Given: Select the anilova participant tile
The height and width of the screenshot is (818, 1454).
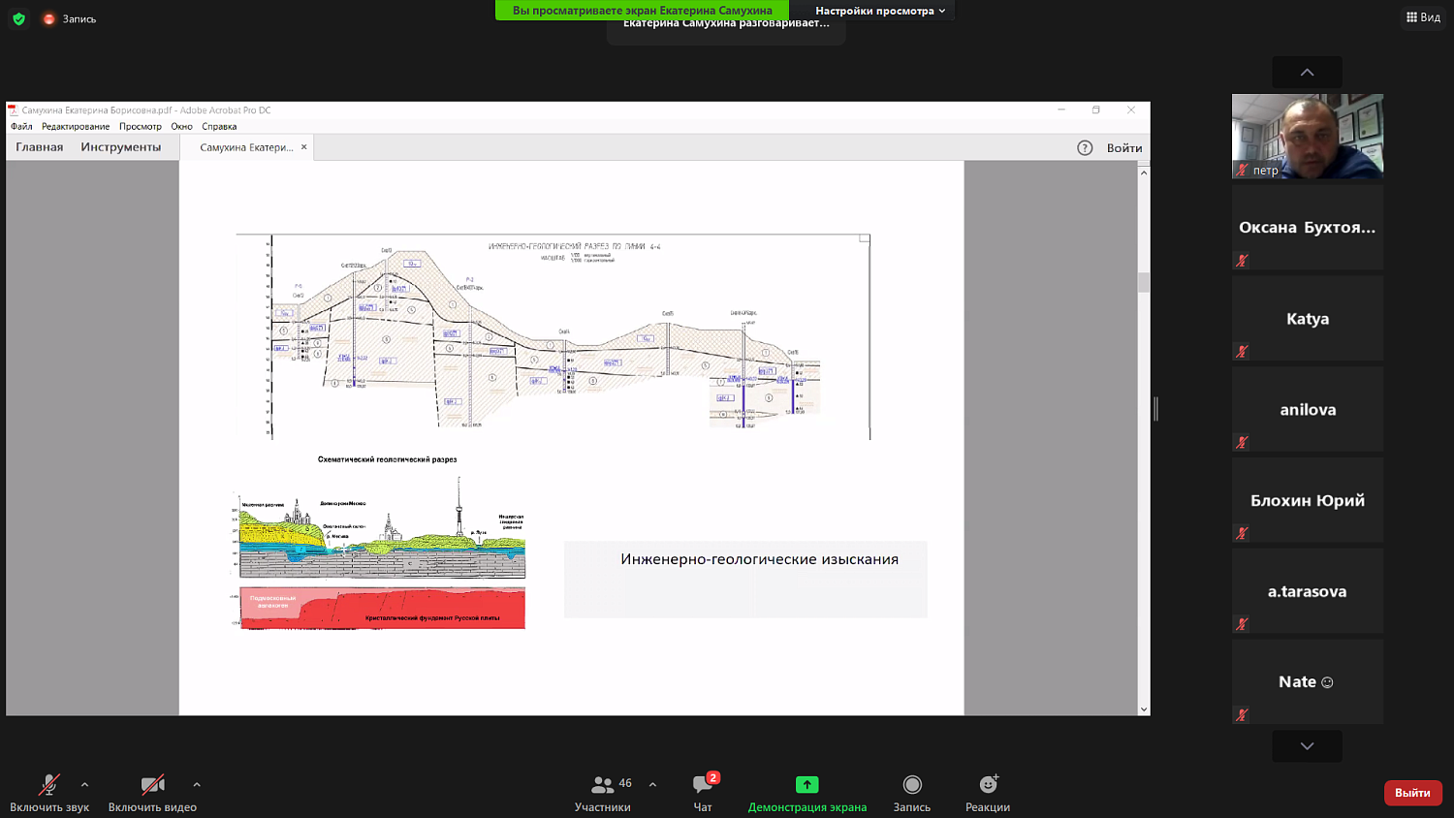Looking at the screenshot, I should coord(1307,409).
